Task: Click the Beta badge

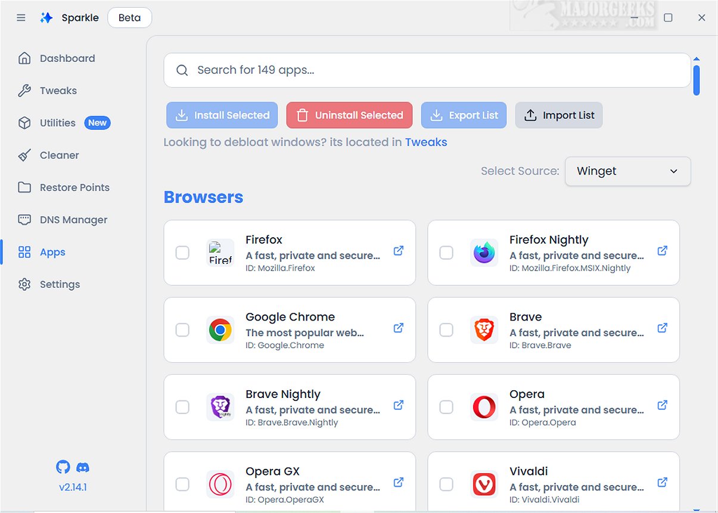Action: pyautogui.click(x=129, y=17)
